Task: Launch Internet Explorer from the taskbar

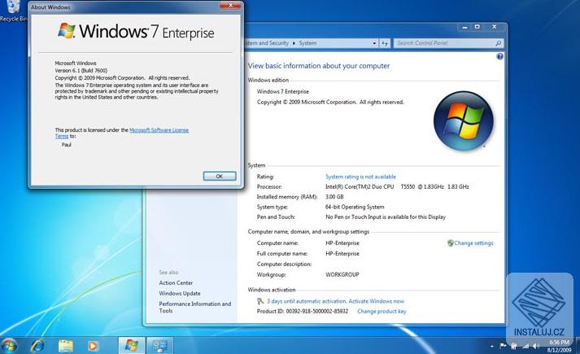Action: click(x=37, y=346)
